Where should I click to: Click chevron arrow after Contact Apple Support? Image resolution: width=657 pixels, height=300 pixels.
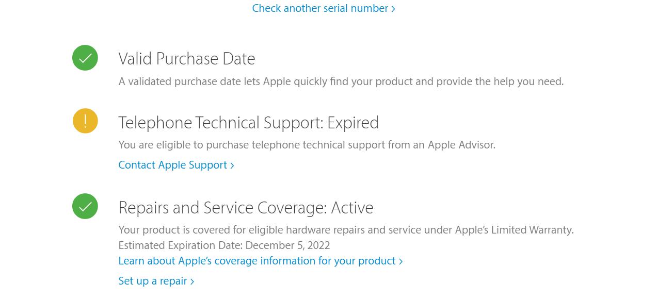(x=232, y=165)
